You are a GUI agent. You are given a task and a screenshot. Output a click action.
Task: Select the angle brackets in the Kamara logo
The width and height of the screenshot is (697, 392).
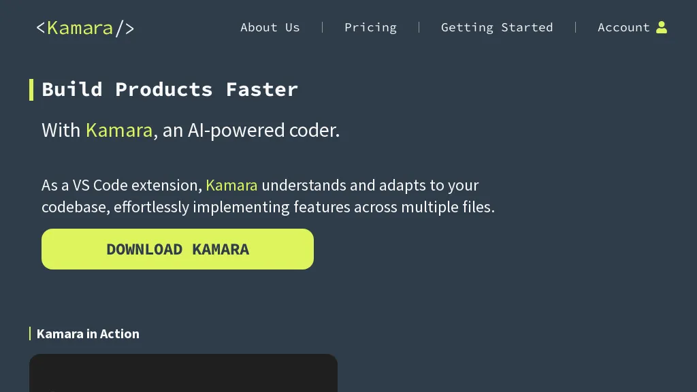click(x=41, y=27)
